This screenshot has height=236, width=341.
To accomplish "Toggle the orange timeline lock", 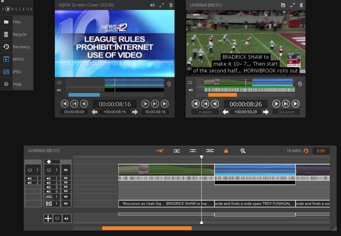I will pyautogui.click(x=226, y=151).
